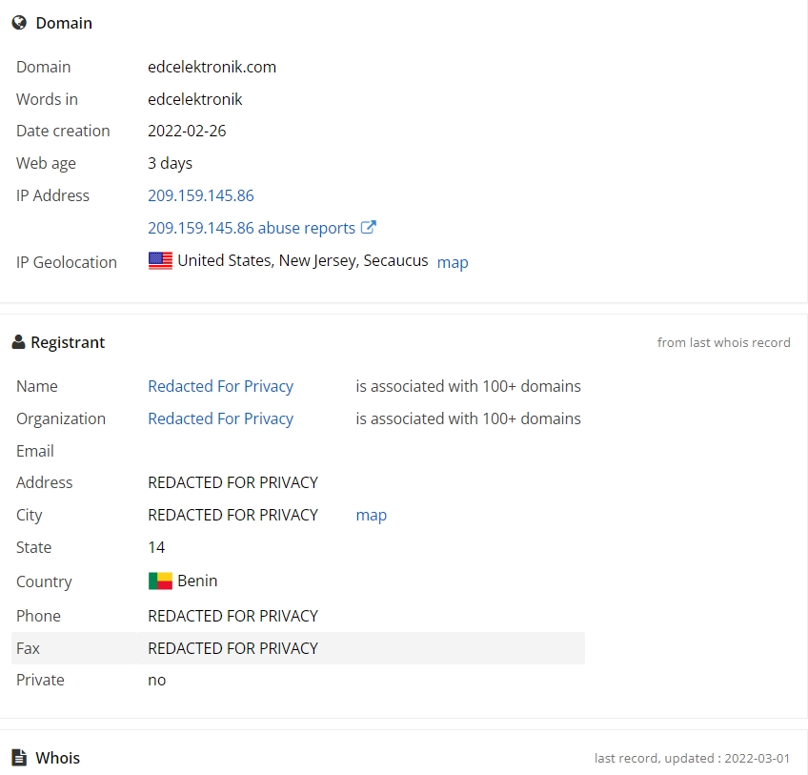Click the date creation value 2022-02-26
The image size is (808, 775).
pos(187,131)
